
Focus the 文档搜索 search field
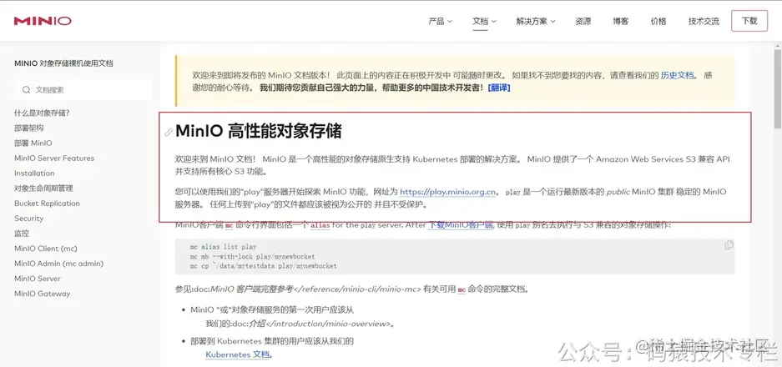pyautogui.click(x=83, y=90)
